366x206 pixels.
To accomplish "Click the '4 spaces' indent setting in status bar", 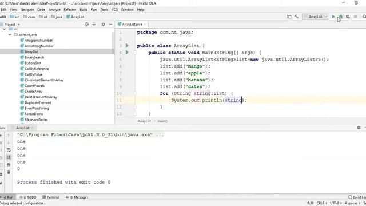I will 352,203.
